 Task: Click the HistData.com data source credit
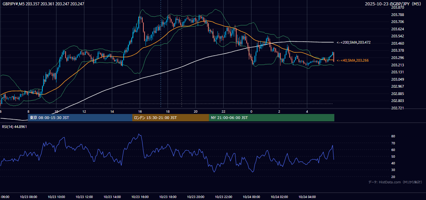pos(395,182)
